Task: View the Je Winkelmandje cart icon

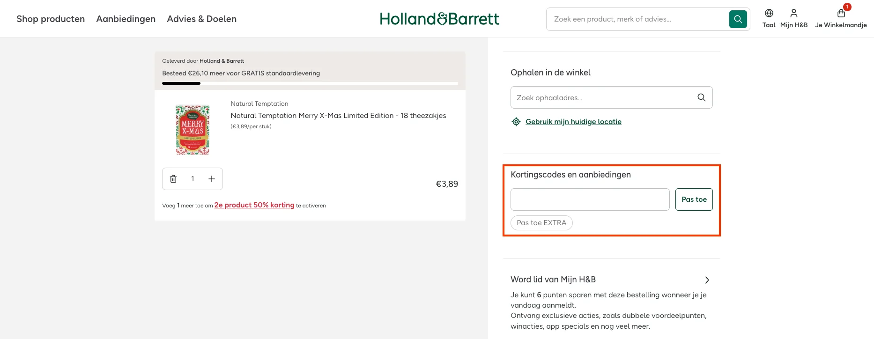Action: coord(841,15)
